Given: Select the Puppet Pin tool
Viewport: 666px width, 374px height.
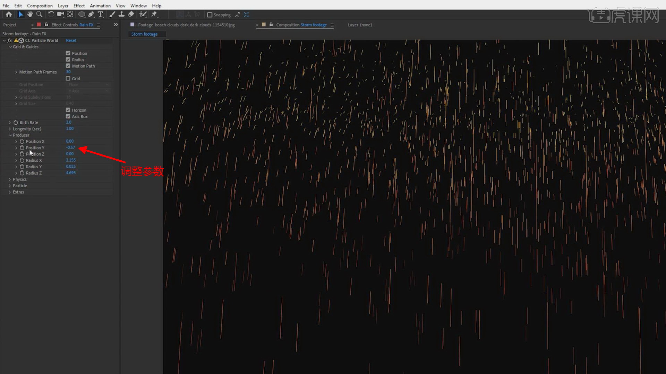Looking at the screenshot, I should point(154,14).
